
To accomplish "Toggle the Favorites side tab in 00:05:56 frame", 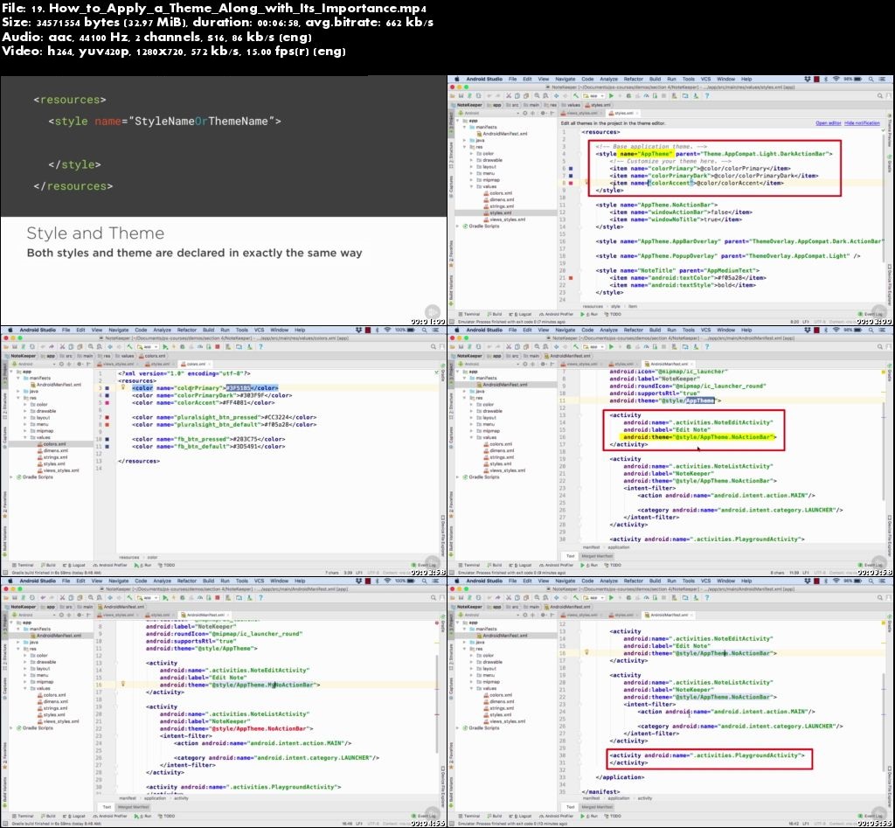I will pyautogui.click(x=451, y=755).
